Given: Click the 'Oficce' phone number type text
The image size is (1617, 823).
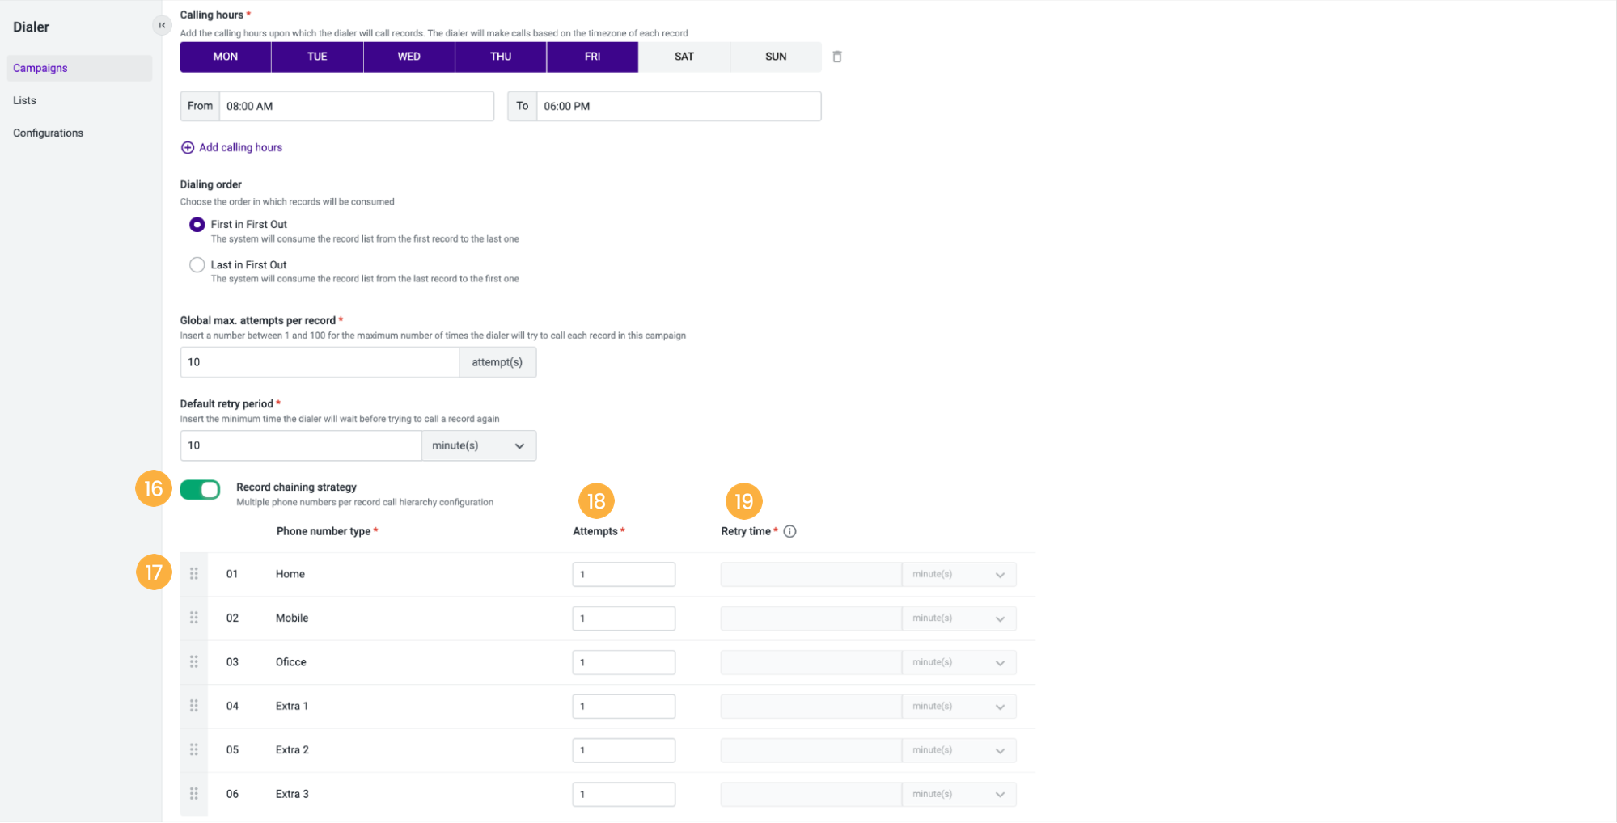Looking at the screenshot, I should 291,662.
